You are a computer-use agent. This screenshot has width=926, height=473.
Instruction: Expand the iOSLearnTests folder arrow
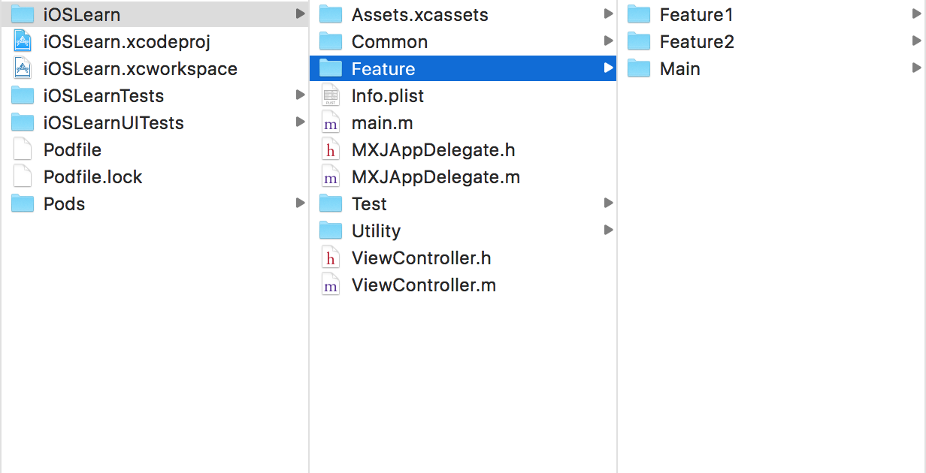[x=300, y=95]
